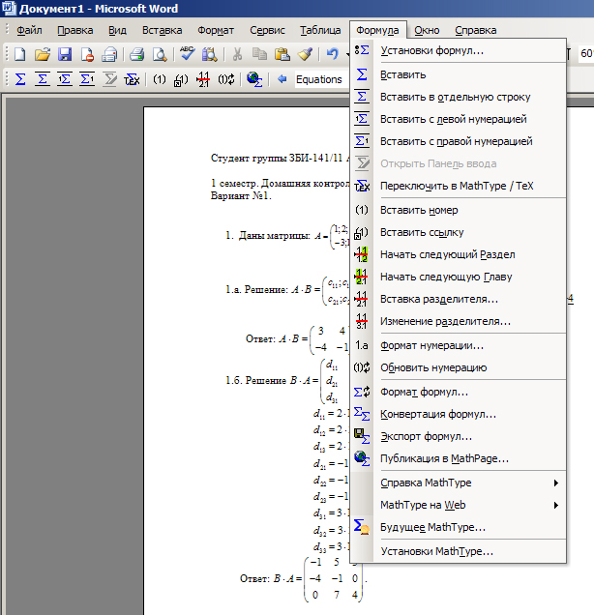Choose Вставить ссылку menu item
This screenshot has width=594, height=615.
460,232
